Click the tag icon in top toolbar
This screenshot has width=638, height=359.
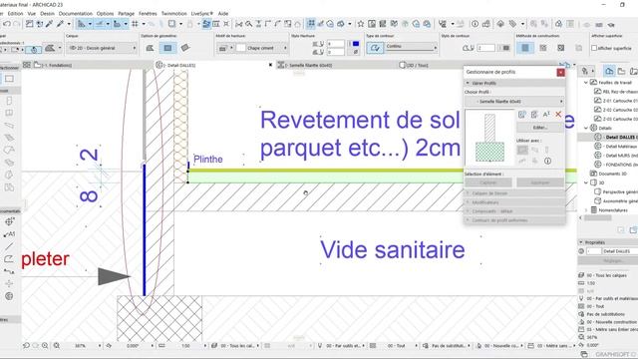tap(513, 24)
